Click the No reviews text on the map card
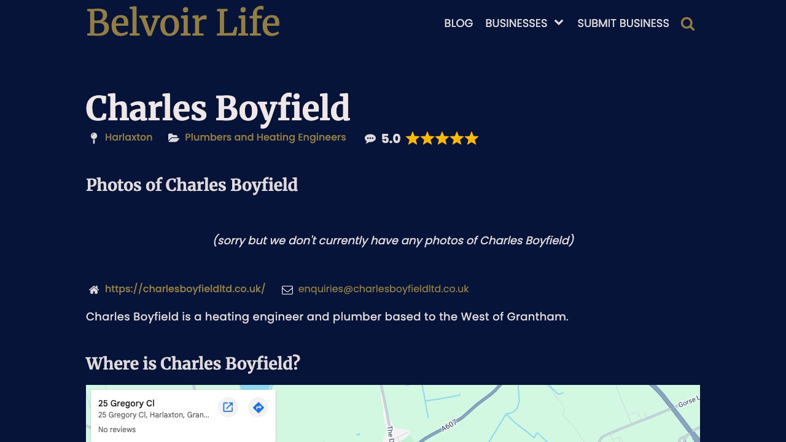 click(x=117, y=429)
